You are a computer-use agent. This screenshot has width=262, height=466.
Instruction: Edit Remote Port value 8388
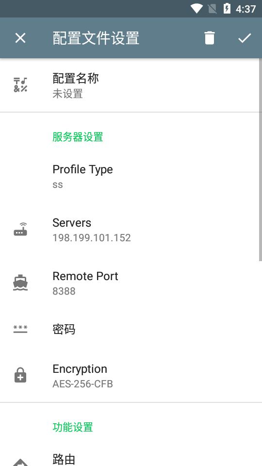pyautogui.click(x=131, y=283)
